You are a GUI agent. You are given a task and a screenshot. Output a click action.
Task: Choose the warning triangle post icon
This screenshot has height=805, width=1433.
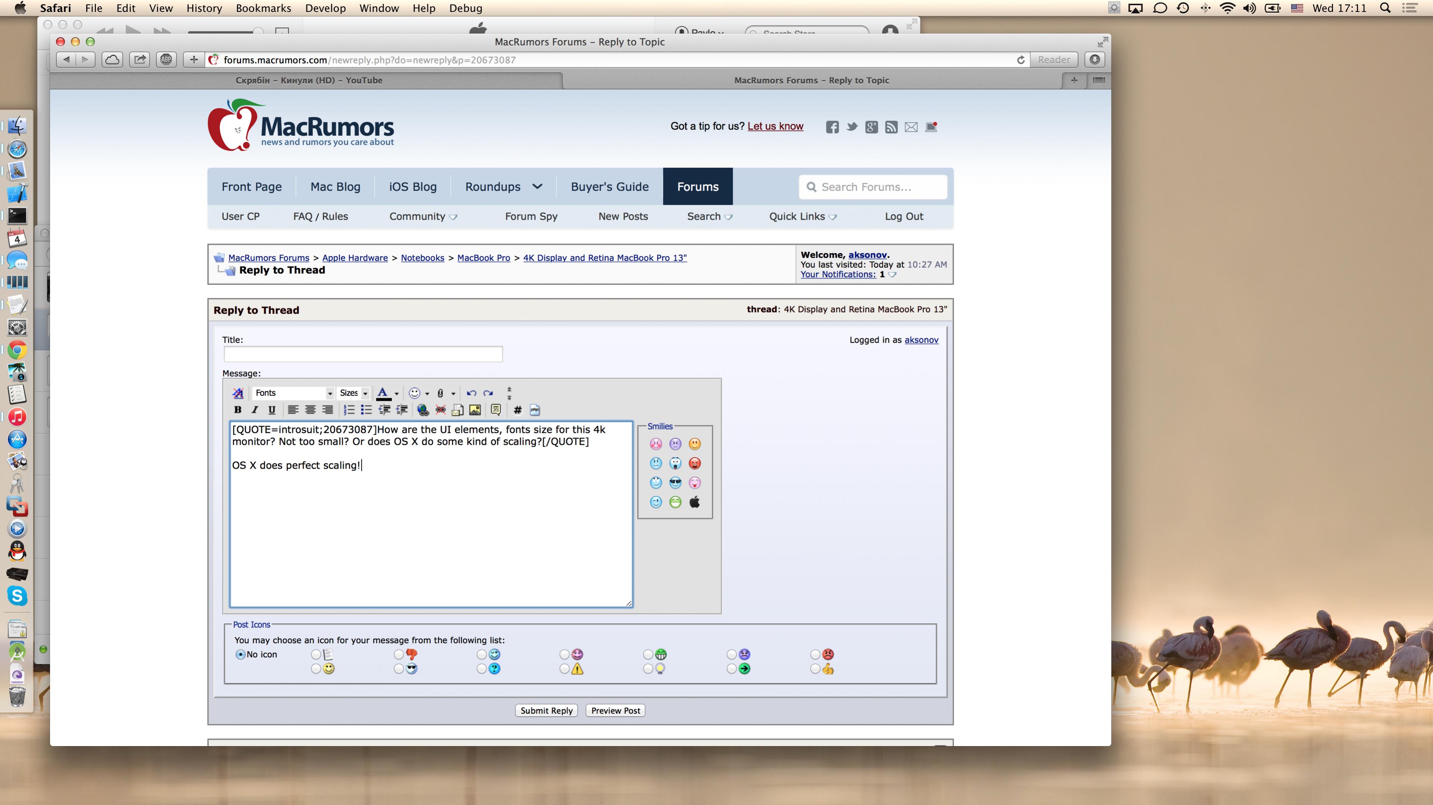tap(565, 669)
